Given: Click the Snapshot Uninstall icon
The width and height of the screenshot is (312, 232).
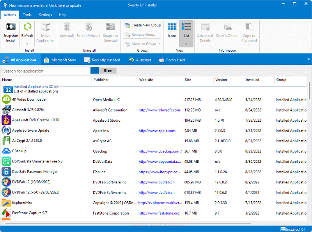Looking at the screenshot, I should click(x=110, y=27).
